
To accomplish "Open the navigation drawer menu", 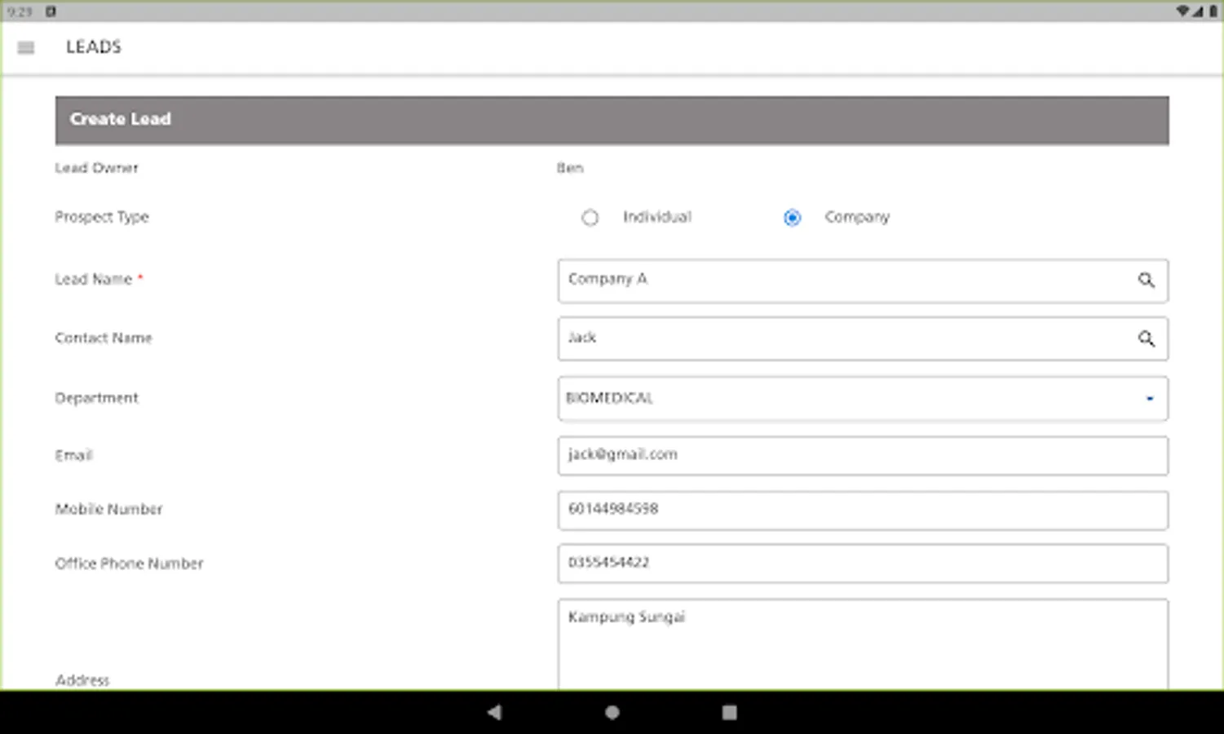I will pos(25,46).
